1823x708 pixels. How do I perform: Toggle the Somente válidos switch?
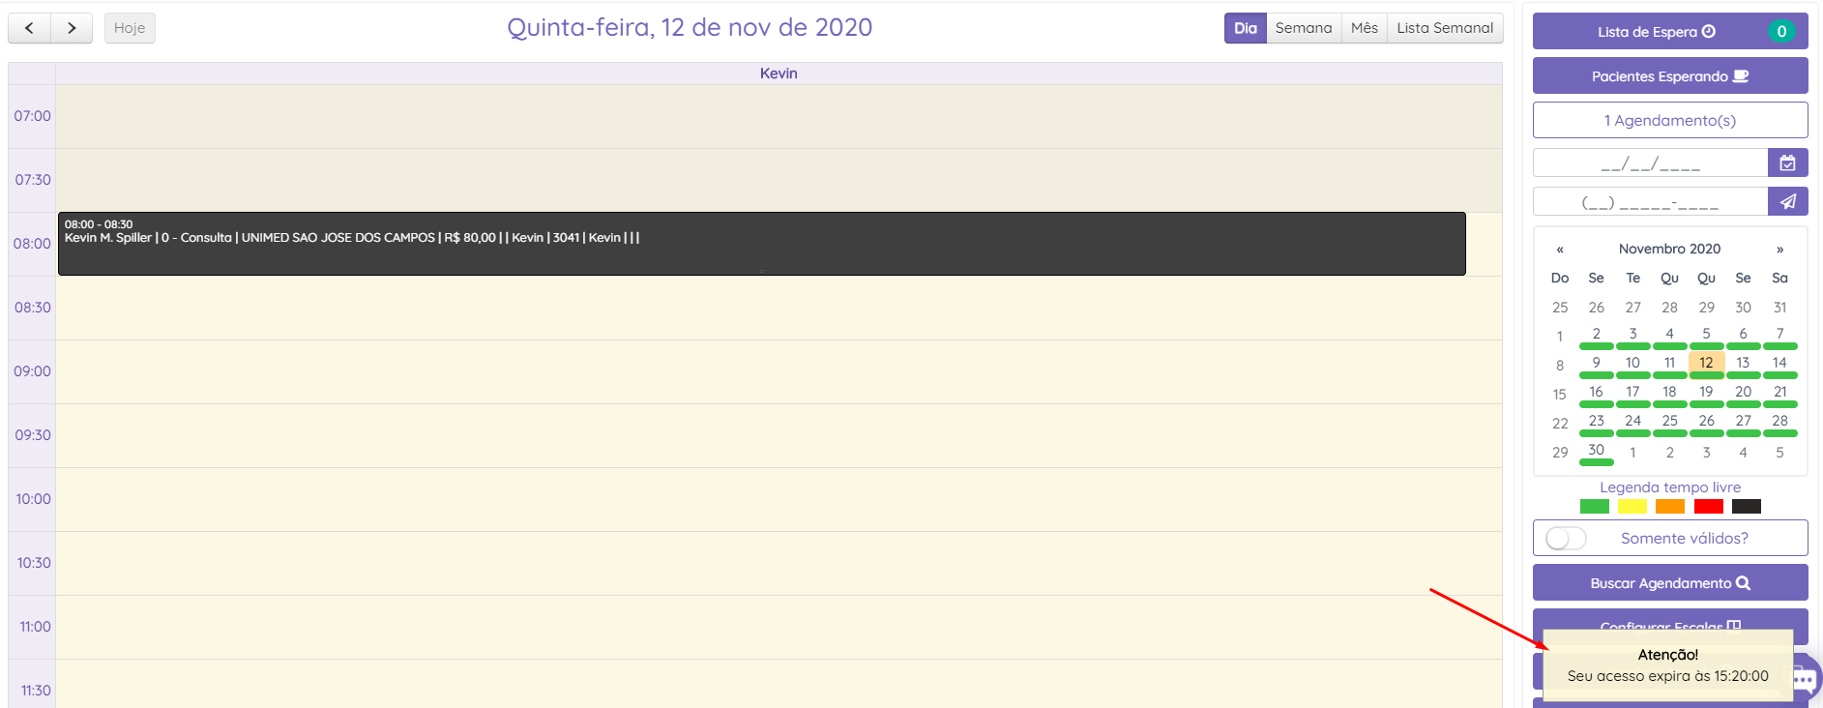pyautogui.click(x=1566, y=538)
